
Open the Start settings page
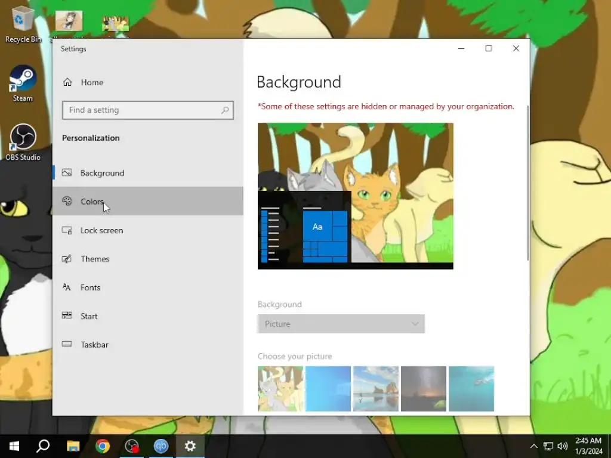click(x=148, y=316)
